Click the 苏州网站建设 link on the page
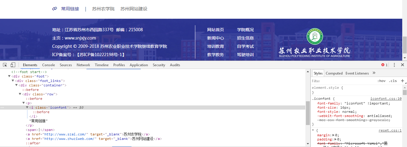This screenshot has height=147, width=407. (134, 9)
